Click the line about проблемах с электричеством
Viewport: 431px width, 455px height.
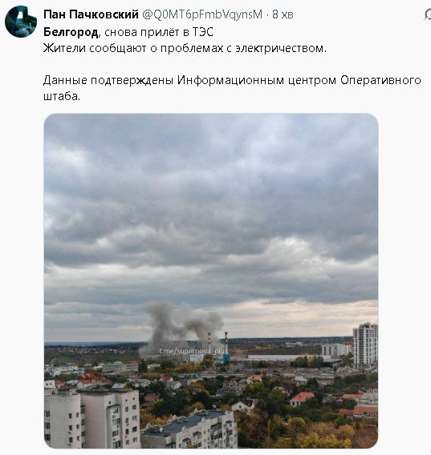pyautogui.click(x=185, y=48)
